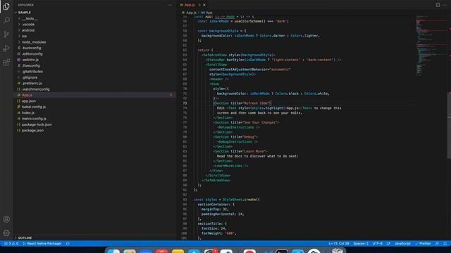
Task: Change file encoding UTF-8
Action: (378, 244)
